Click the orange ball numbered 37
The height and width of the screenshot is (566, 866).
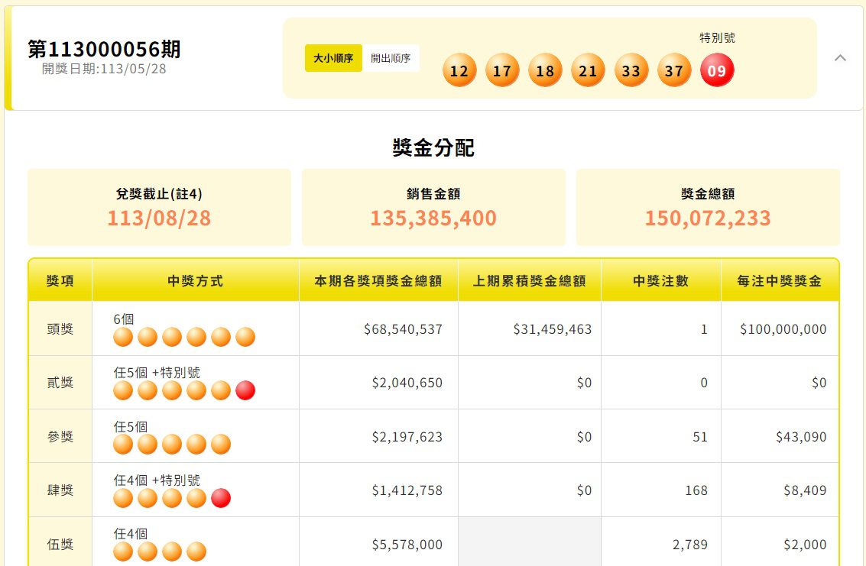673,71
